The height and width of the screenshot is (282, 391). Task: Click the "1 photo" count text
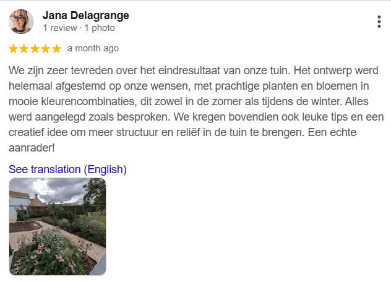(99, 28)
